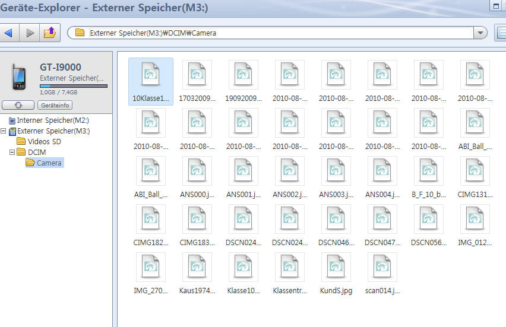This screenshot has height=327, width=506.
Task: Select the DSCN047... image file
Action: (x=382, y=226)
